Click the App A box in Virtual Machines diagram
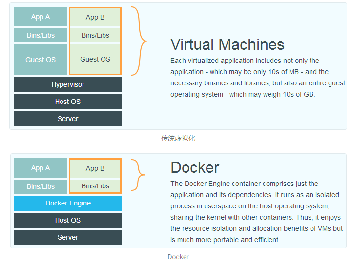The width and height of the screenshot is (352, 267). [x=41, y=17]
